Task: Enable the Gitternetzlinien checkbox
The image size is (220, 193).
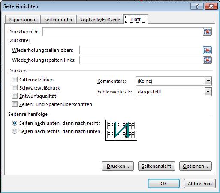Action: pyautogui.click(x=15, y=80)
